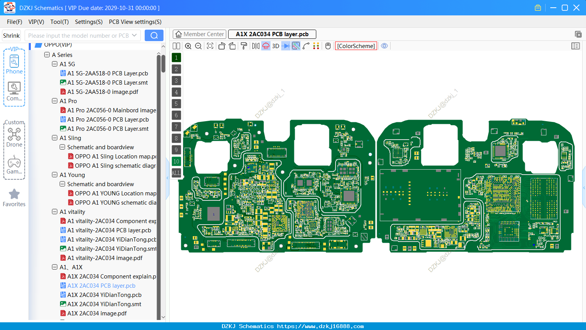The width and height of the screenshot is (586, 330).
Task: Open A1 vitality-2AC034 image.pdf
Action: [x=105, y=258]
